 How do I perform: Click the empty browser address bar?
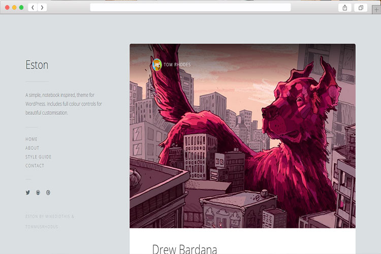point(190,7)
